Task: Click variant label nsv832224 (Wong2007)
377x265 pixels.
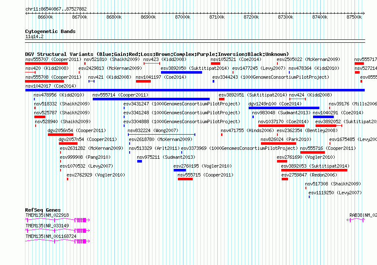Action: click(153, 130)
